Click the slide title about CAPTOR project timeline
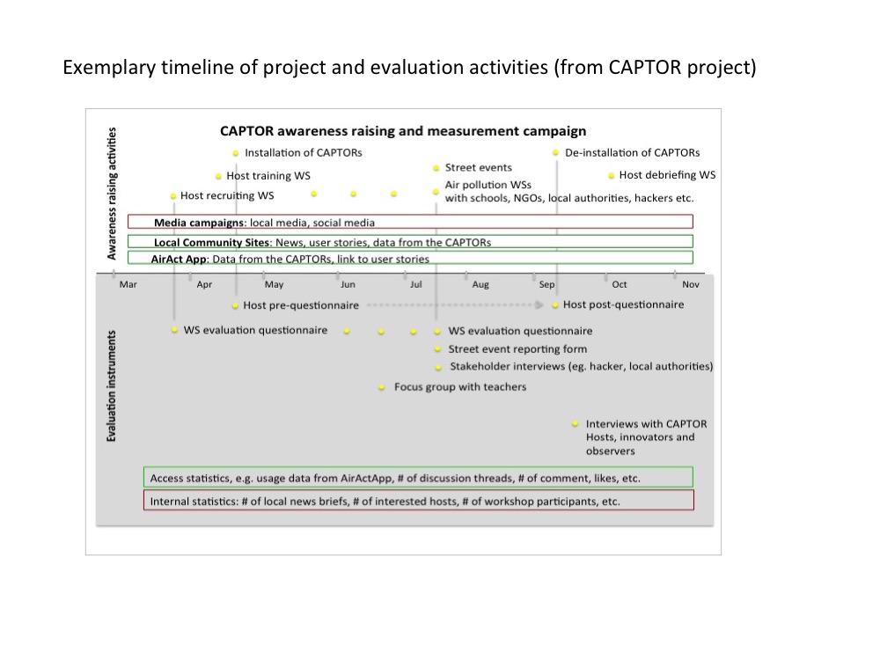This screenshot has width=880, height=660. [x=410, y=68]
